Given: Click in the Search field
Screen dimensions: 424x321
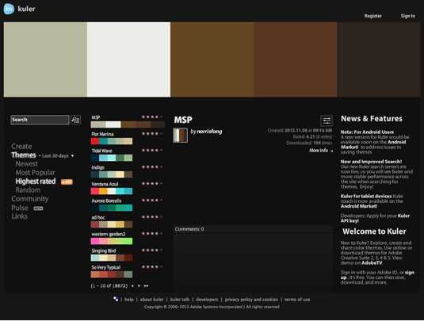Looking at the screenshot, I should click(40, 120).
